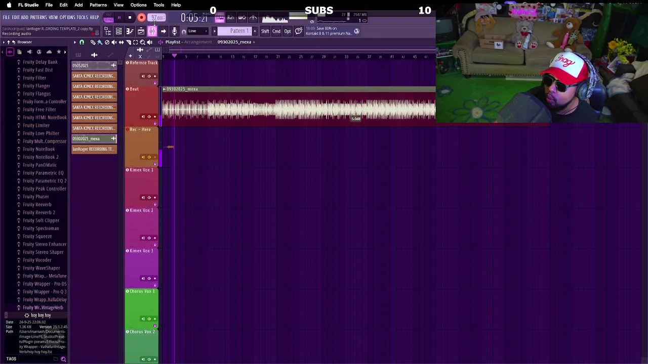648x364 pixels.
Task: Click the right-arrow toolbar icon beside mixer
Action: pos(163,31)
